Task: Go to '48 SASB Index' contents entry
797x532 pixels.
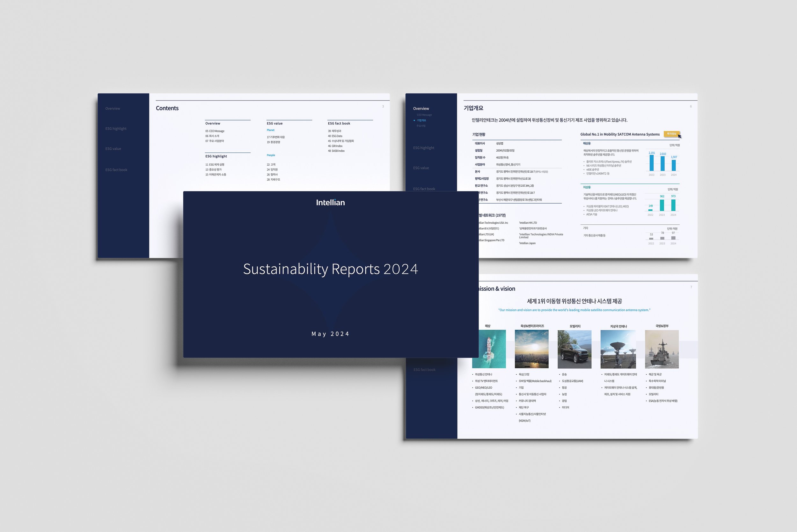Action: 336,151
